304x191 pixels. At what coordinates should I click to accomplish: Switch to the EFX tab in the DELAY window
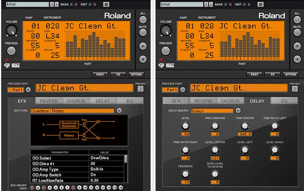coord(176,101)
